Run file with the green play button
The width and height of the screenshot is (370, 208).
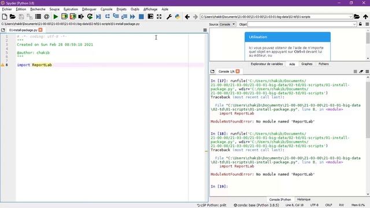[55, 17]
